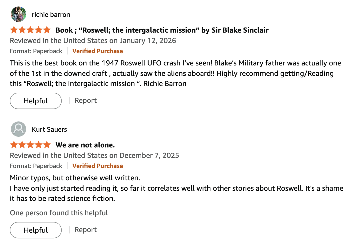Report the Kurt Sauers review
The image size is (362, 242).
[x=85, y=230]
